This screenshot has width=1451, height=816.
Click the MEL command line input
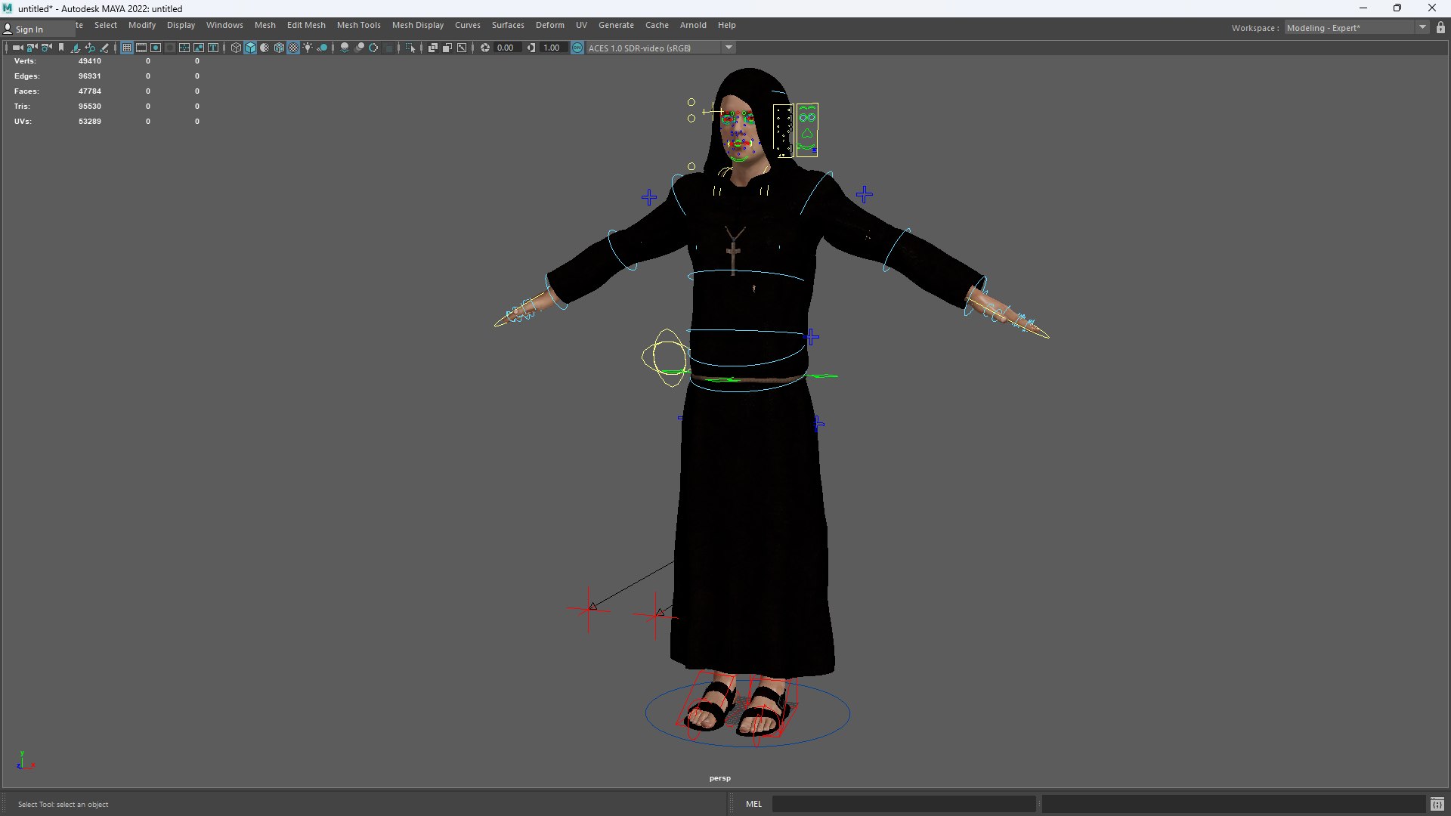[x=903, y=804]
